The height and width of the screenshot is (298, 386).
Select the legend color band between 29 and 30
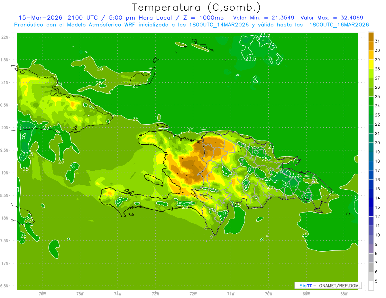click(x=371, y=55)
